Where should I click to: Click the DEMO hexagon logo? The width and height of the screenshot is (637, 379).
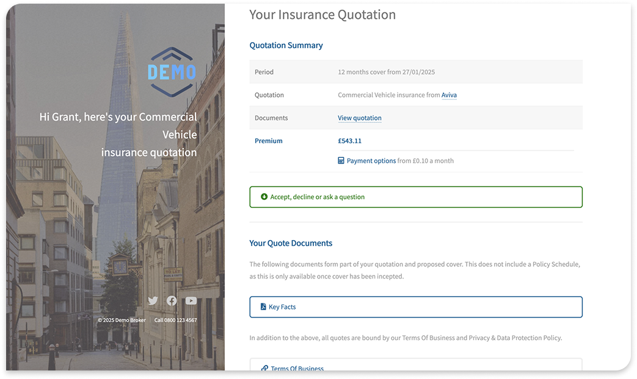pos(172,72)
